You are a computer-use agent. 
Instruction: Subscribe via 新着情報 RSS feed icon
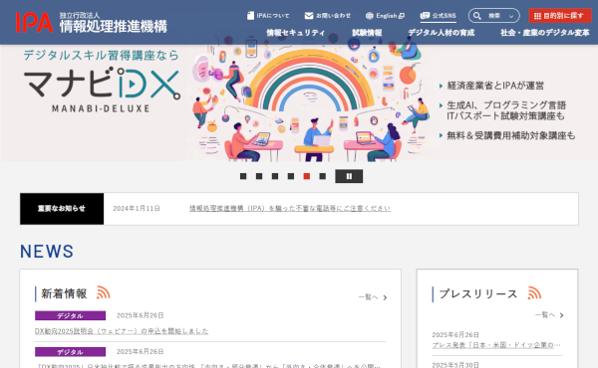coord(103,292)
